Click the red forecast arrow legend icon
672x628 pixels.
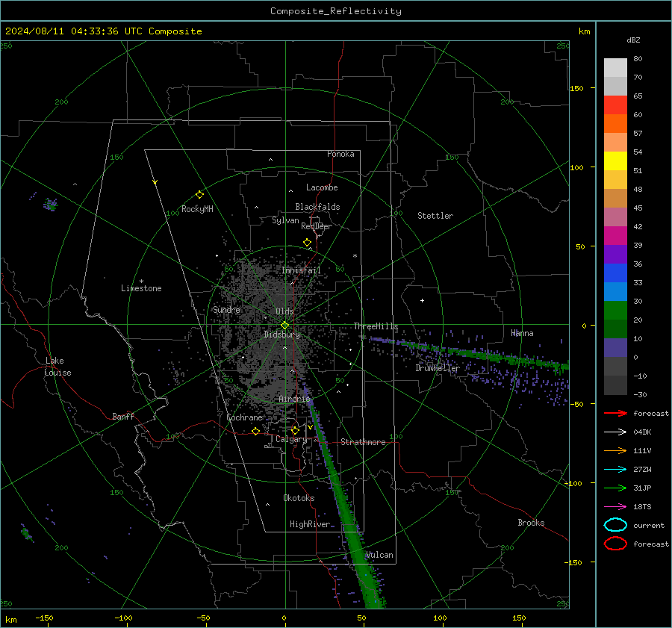(615, 413)
